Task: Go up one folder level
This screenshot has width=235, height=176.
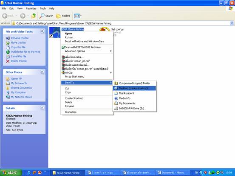Action: point(34,16)
